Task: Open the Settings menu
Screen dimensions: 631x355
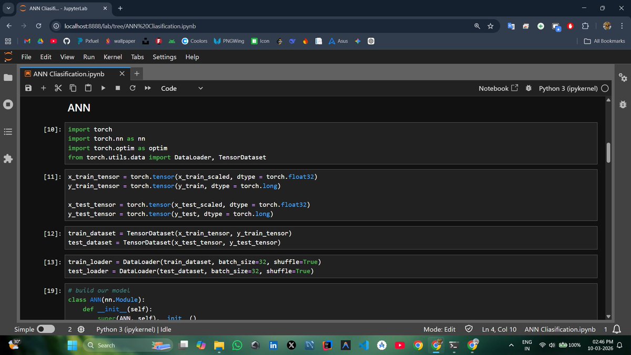Action: (x=165, y=57)
